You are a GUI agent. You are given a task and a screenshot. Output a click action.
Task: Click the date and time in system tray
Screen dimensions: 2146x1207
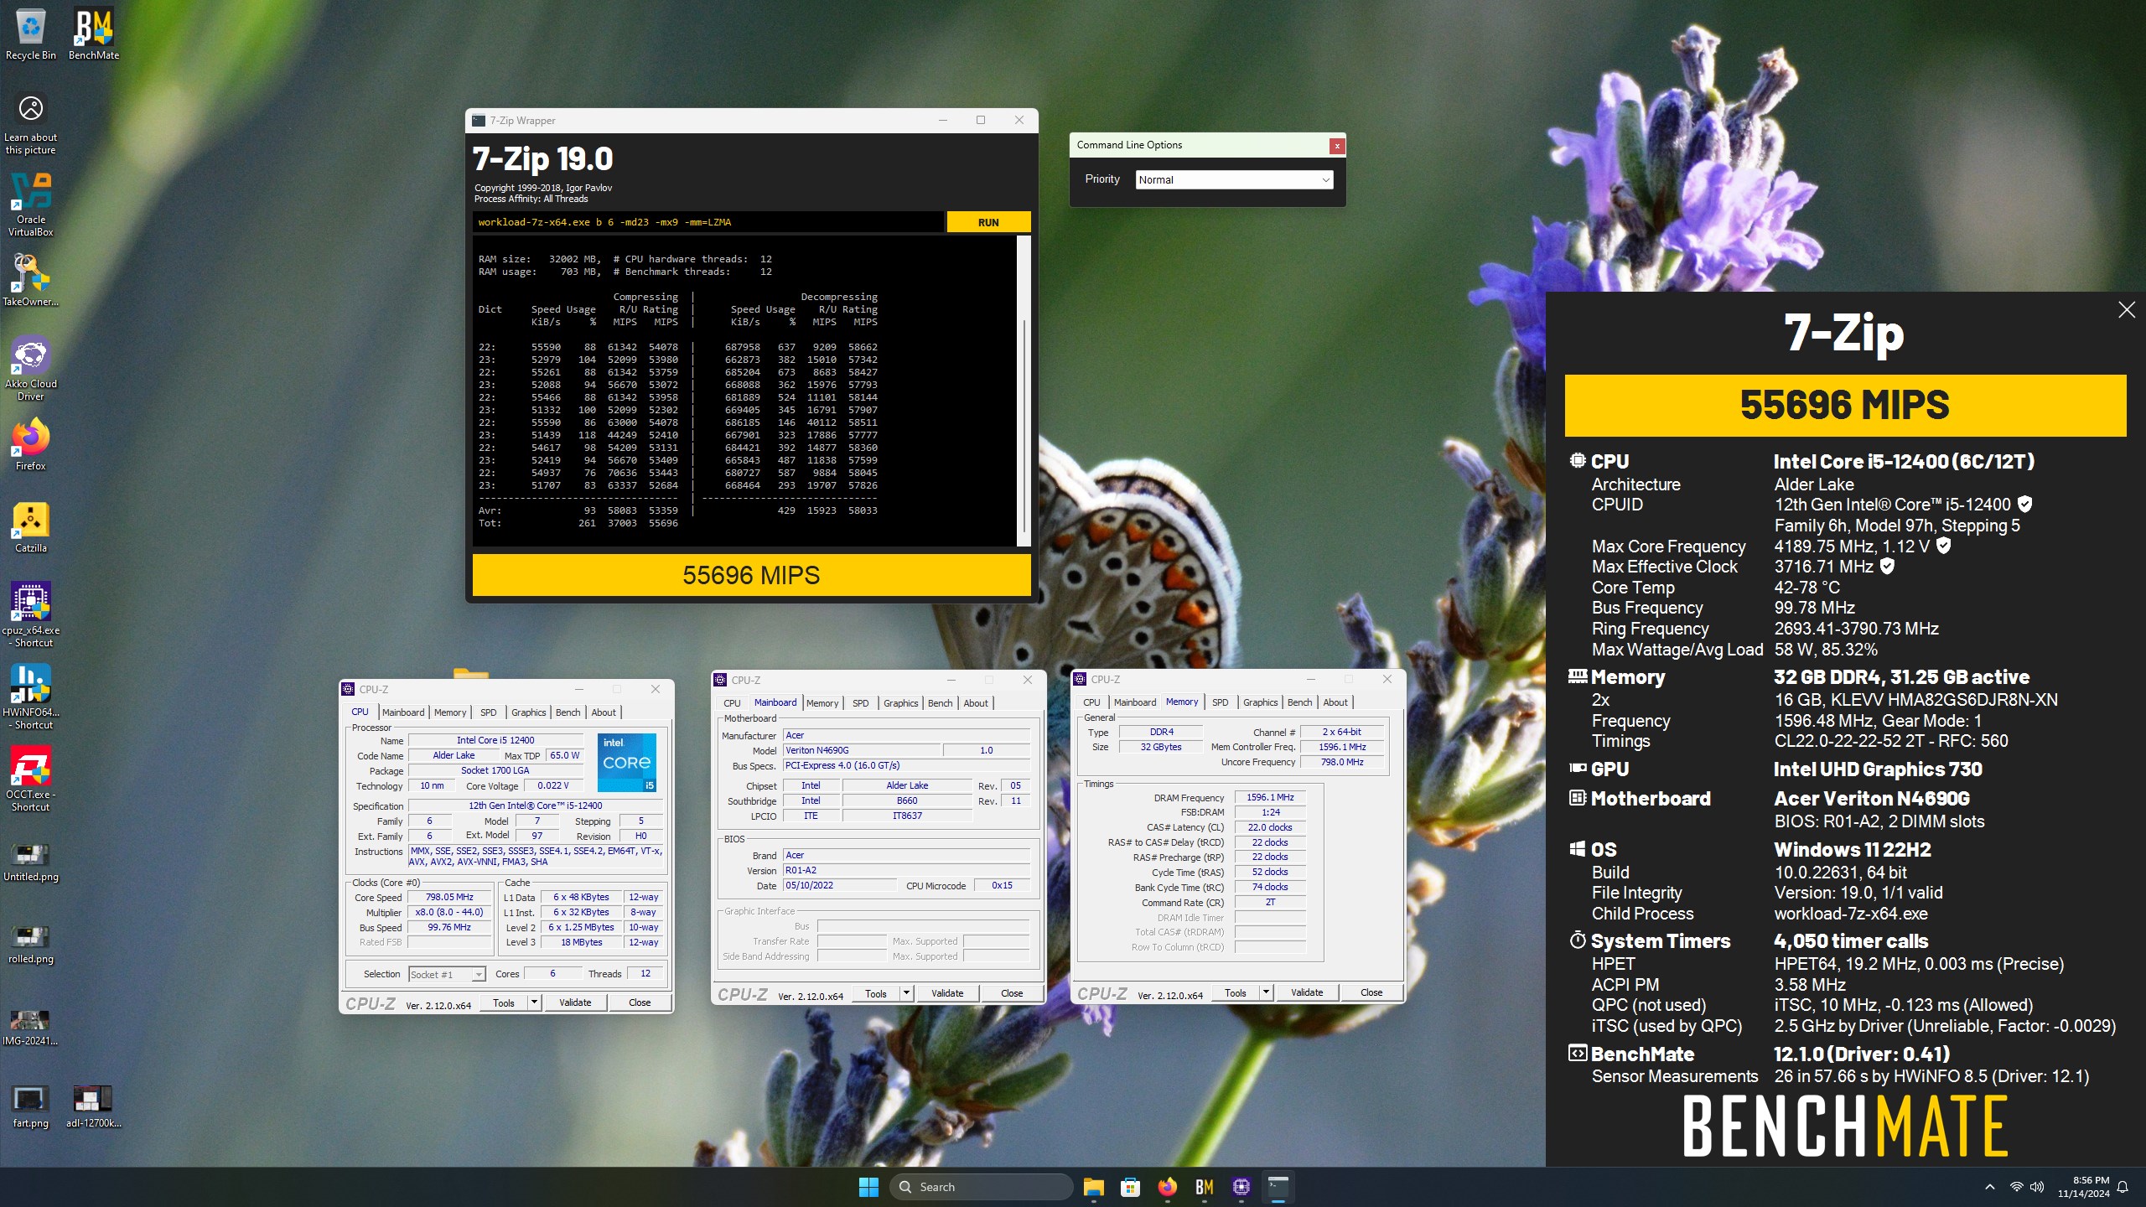point(2083,1187)
